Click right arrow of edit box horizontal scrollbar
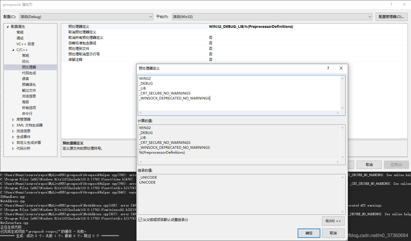This screenshot has height=241, width=411. tap(338, 113)
